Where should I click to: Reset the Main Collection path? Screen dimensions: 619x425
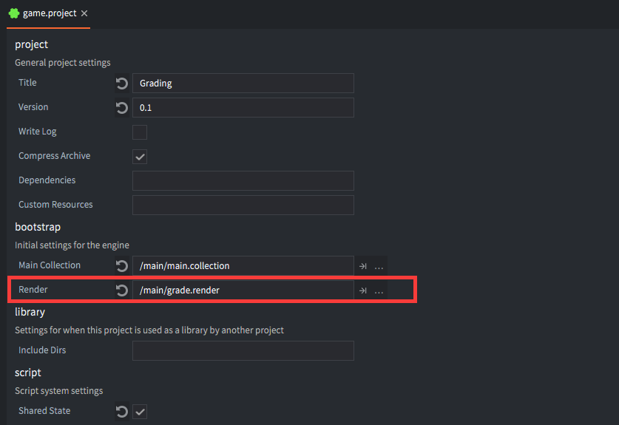click(122, 266)
